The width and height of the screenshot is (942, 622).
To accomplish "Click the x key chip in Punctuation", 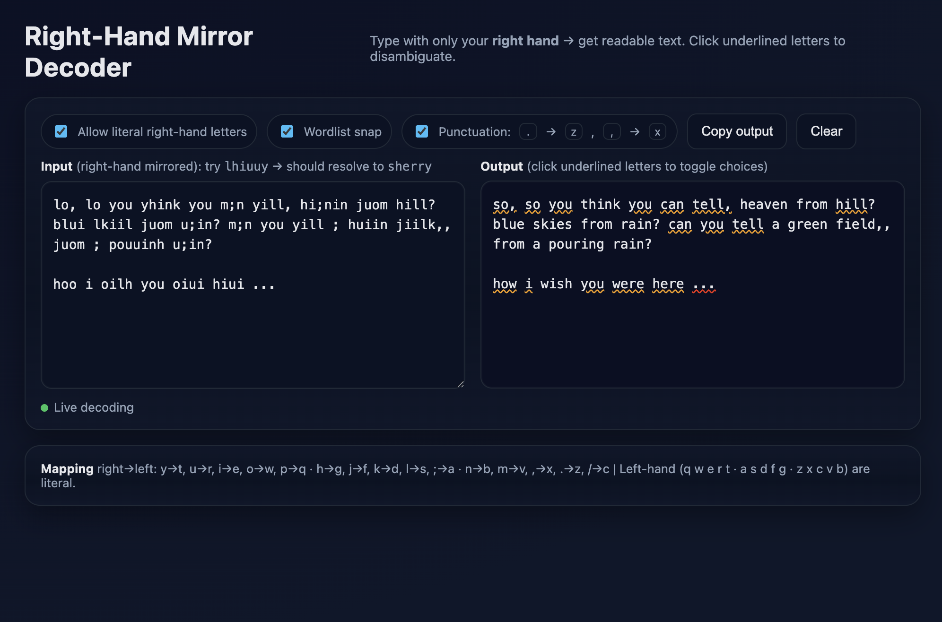I will (x=657, y=132).
